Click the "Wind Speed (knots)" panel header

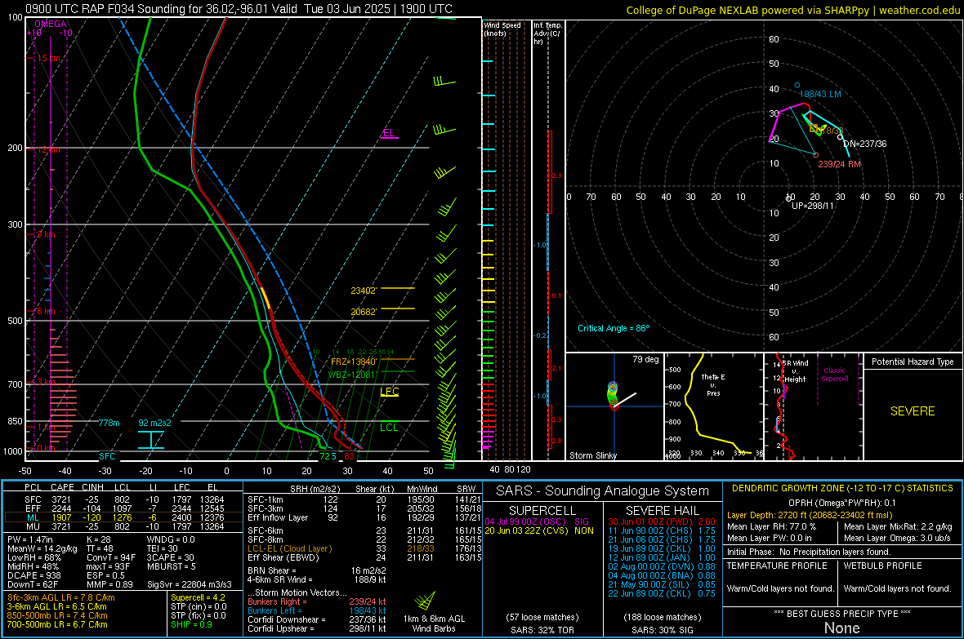(502, 29)
